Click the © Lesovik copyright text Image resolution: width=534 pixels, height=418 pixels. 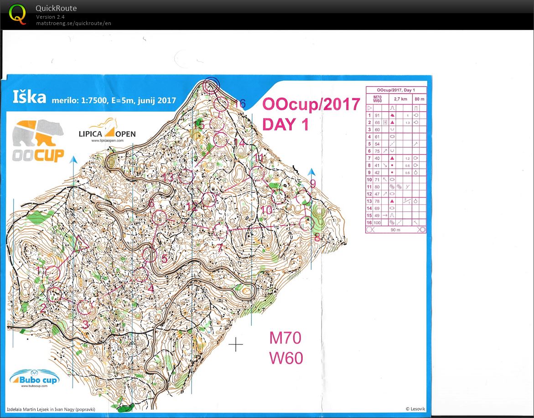(x=415, y=409)
